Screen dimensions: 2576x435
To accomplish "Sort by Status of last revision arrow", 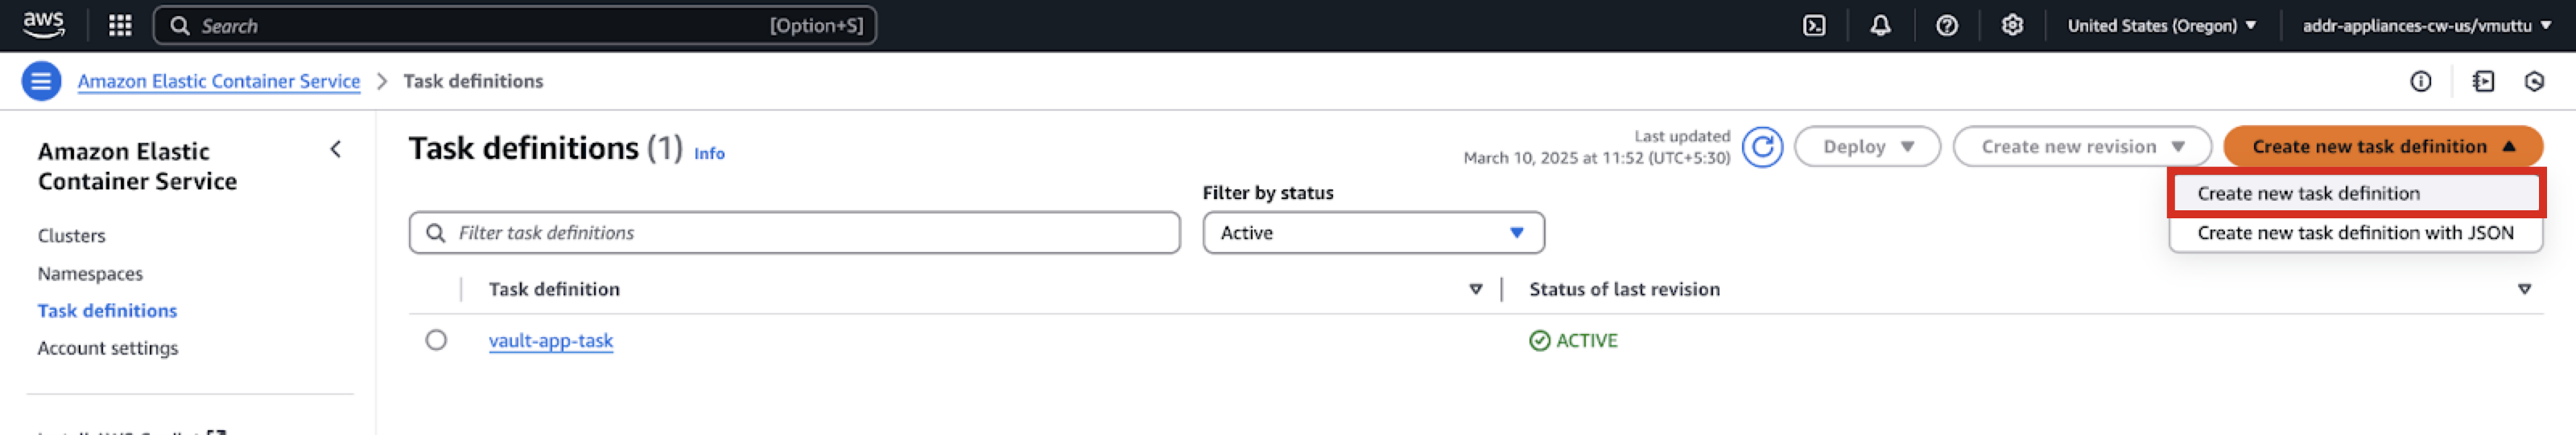I will pos(2524,290).
